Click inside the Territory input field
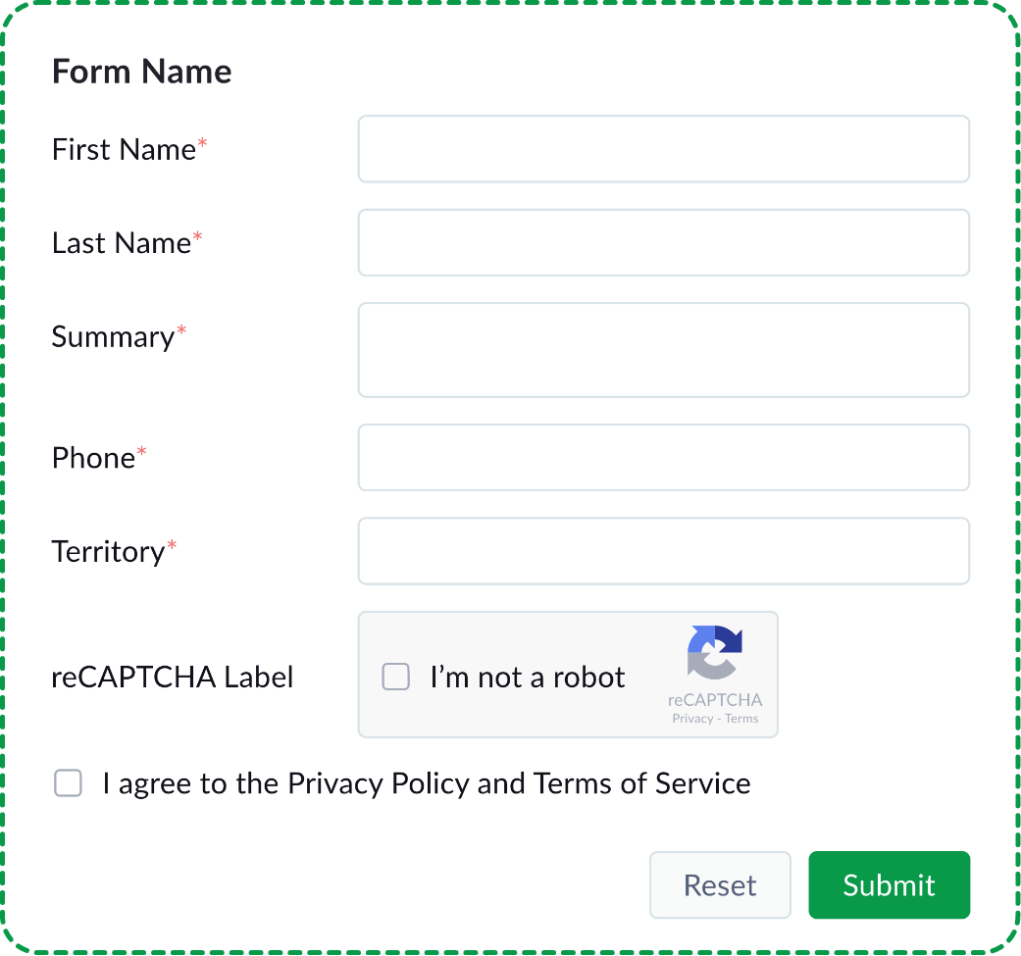 [x=663, y=550]
